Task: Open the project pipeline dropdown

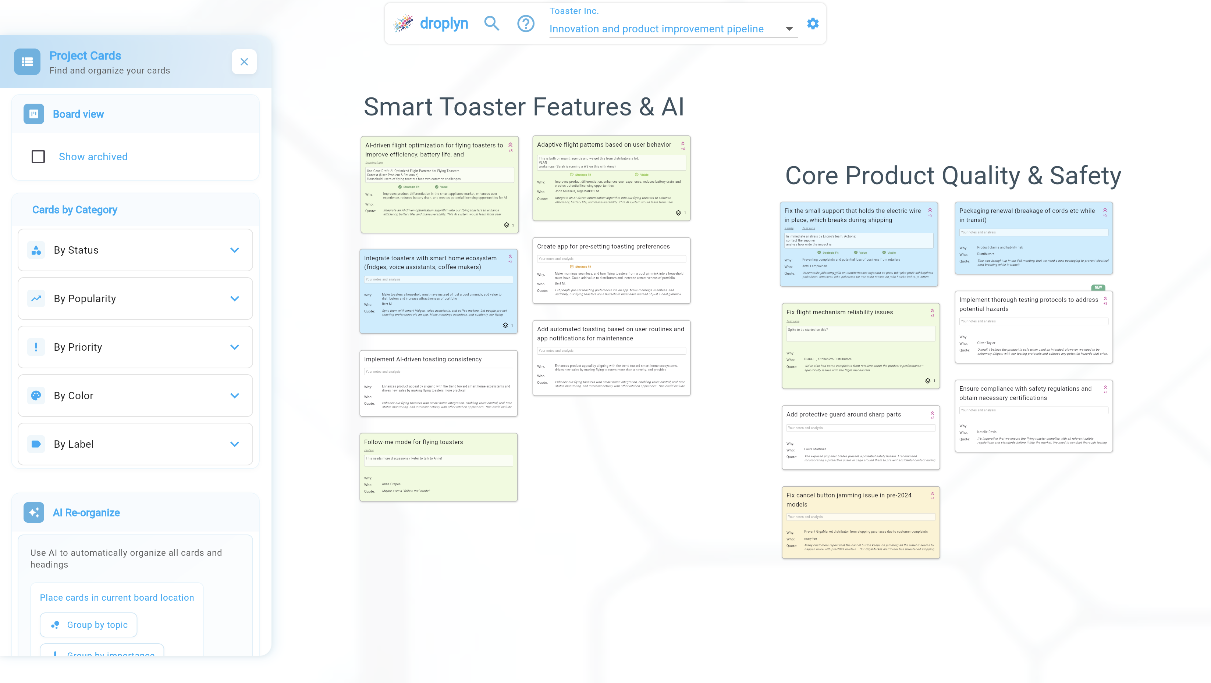Action: [789, 29]
